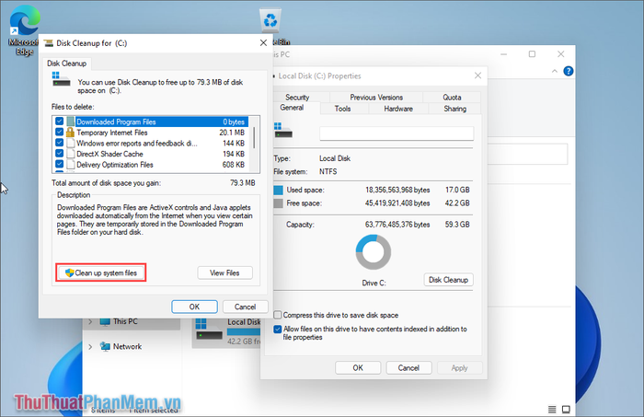This screenshot has width=644, height=417.
Task: Switch to details view icon in status bar
Action: (552, 410)
